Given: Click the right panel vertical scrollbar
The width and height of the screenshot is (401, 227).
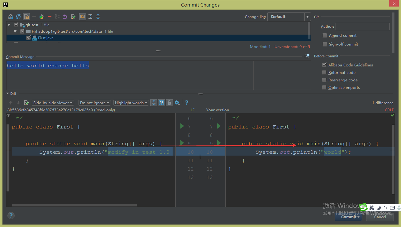Looking at the screenshot, I should point(393,33).
